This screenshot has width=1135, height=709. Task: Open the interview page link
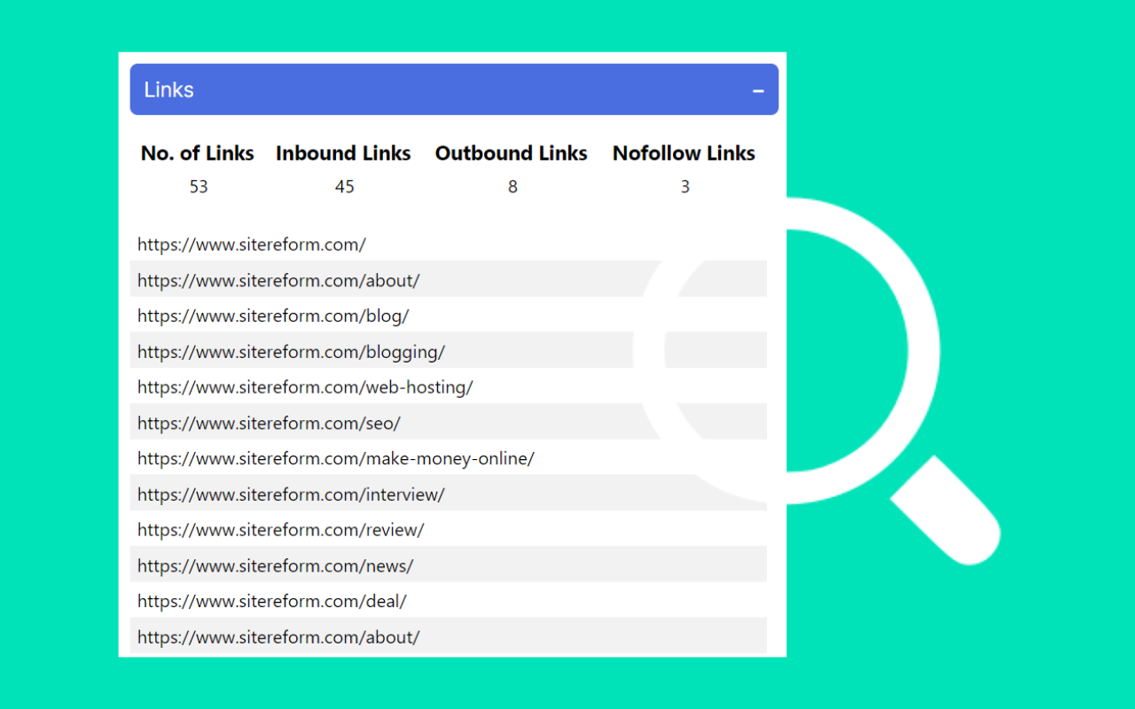click(x=291, y=495)
